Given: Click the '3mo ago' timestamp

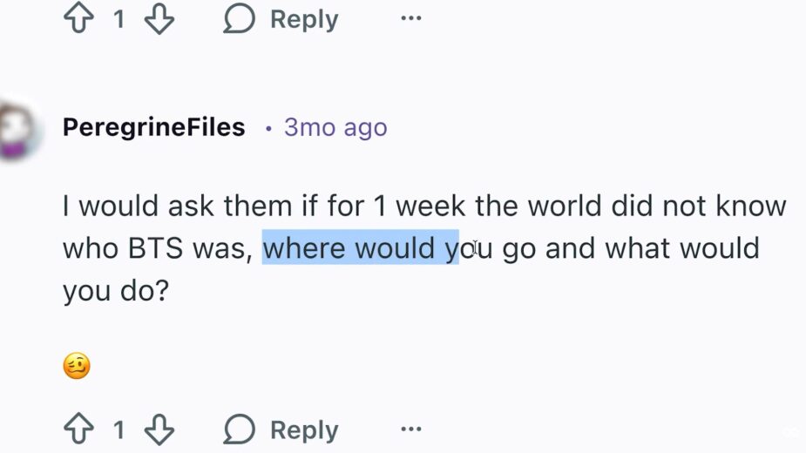Looking at the screenshot, I should (335, 127).
